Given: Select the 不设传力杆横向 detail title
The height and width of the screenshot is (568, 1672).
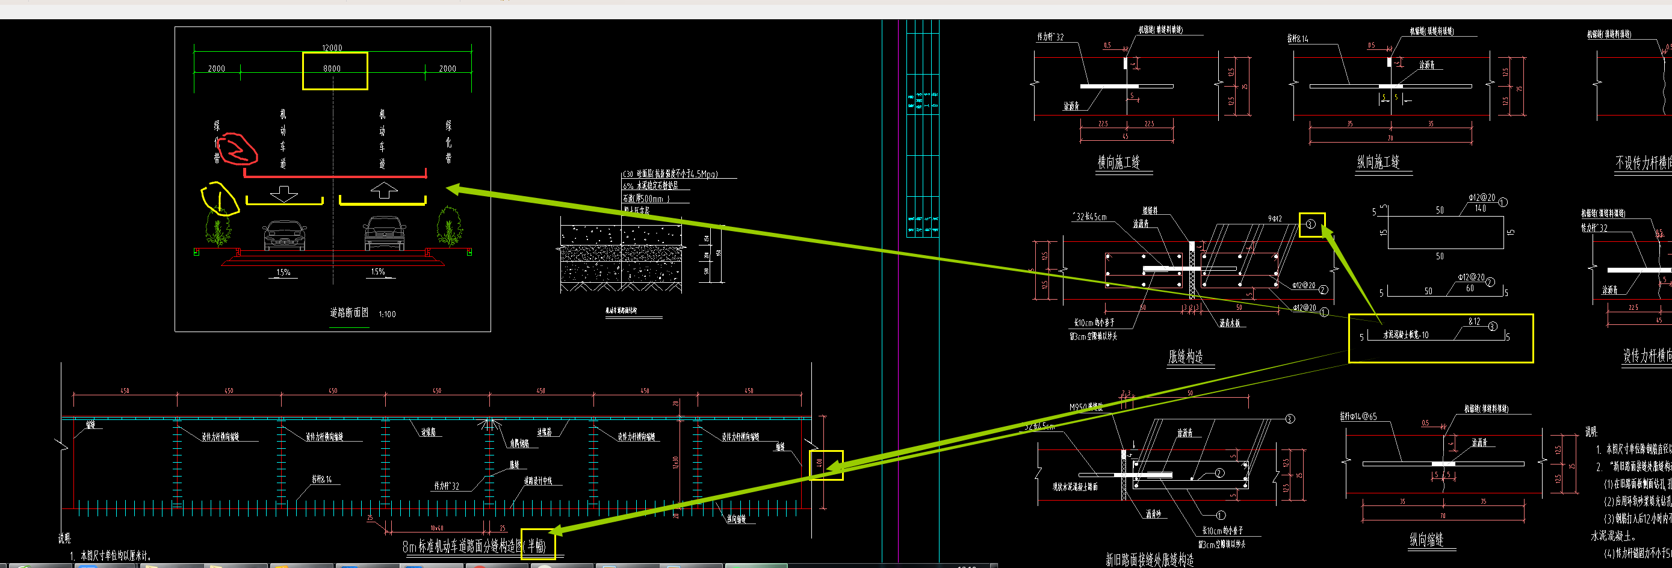Looking at the screenshot, I should [1644, 162].
